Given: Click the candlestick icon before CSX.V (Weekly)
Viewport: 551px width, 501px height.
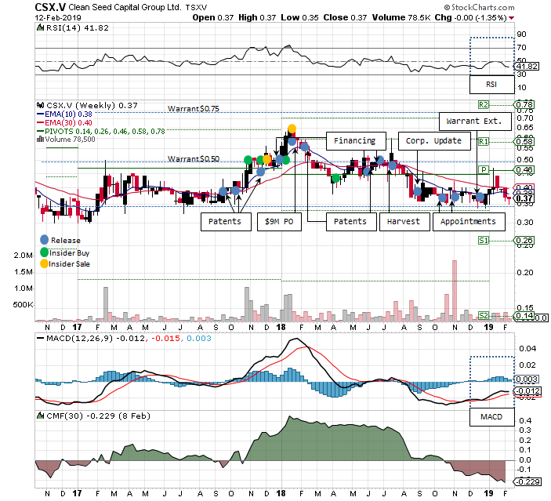Looking at the screenshot, I should coord(41,105).
